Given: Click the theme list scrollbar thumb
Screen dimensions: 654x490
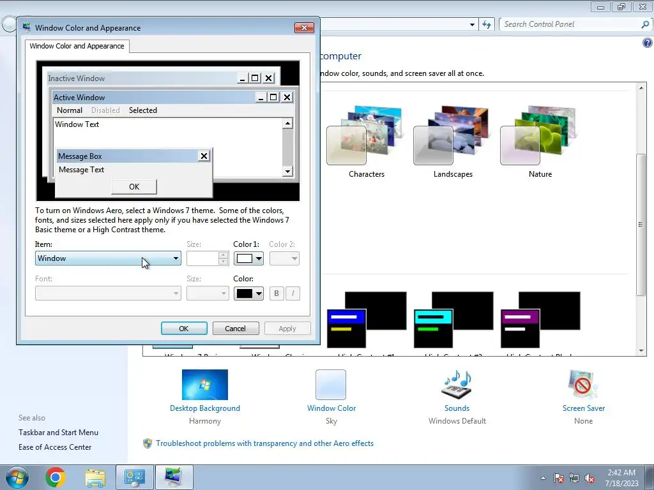Looking at the screenshot, I should pyautogui.click(x=641, y=225).
